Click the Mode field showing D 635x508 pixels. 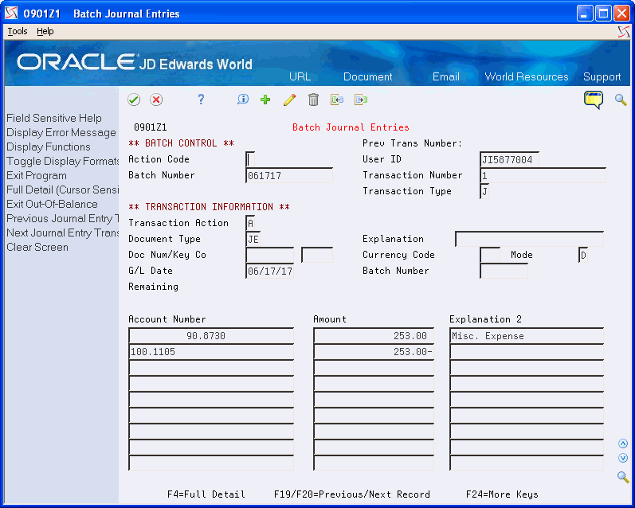coord(583,255)
